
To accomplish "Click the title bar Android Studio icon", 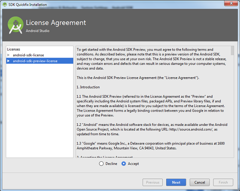I will [5, 4].
